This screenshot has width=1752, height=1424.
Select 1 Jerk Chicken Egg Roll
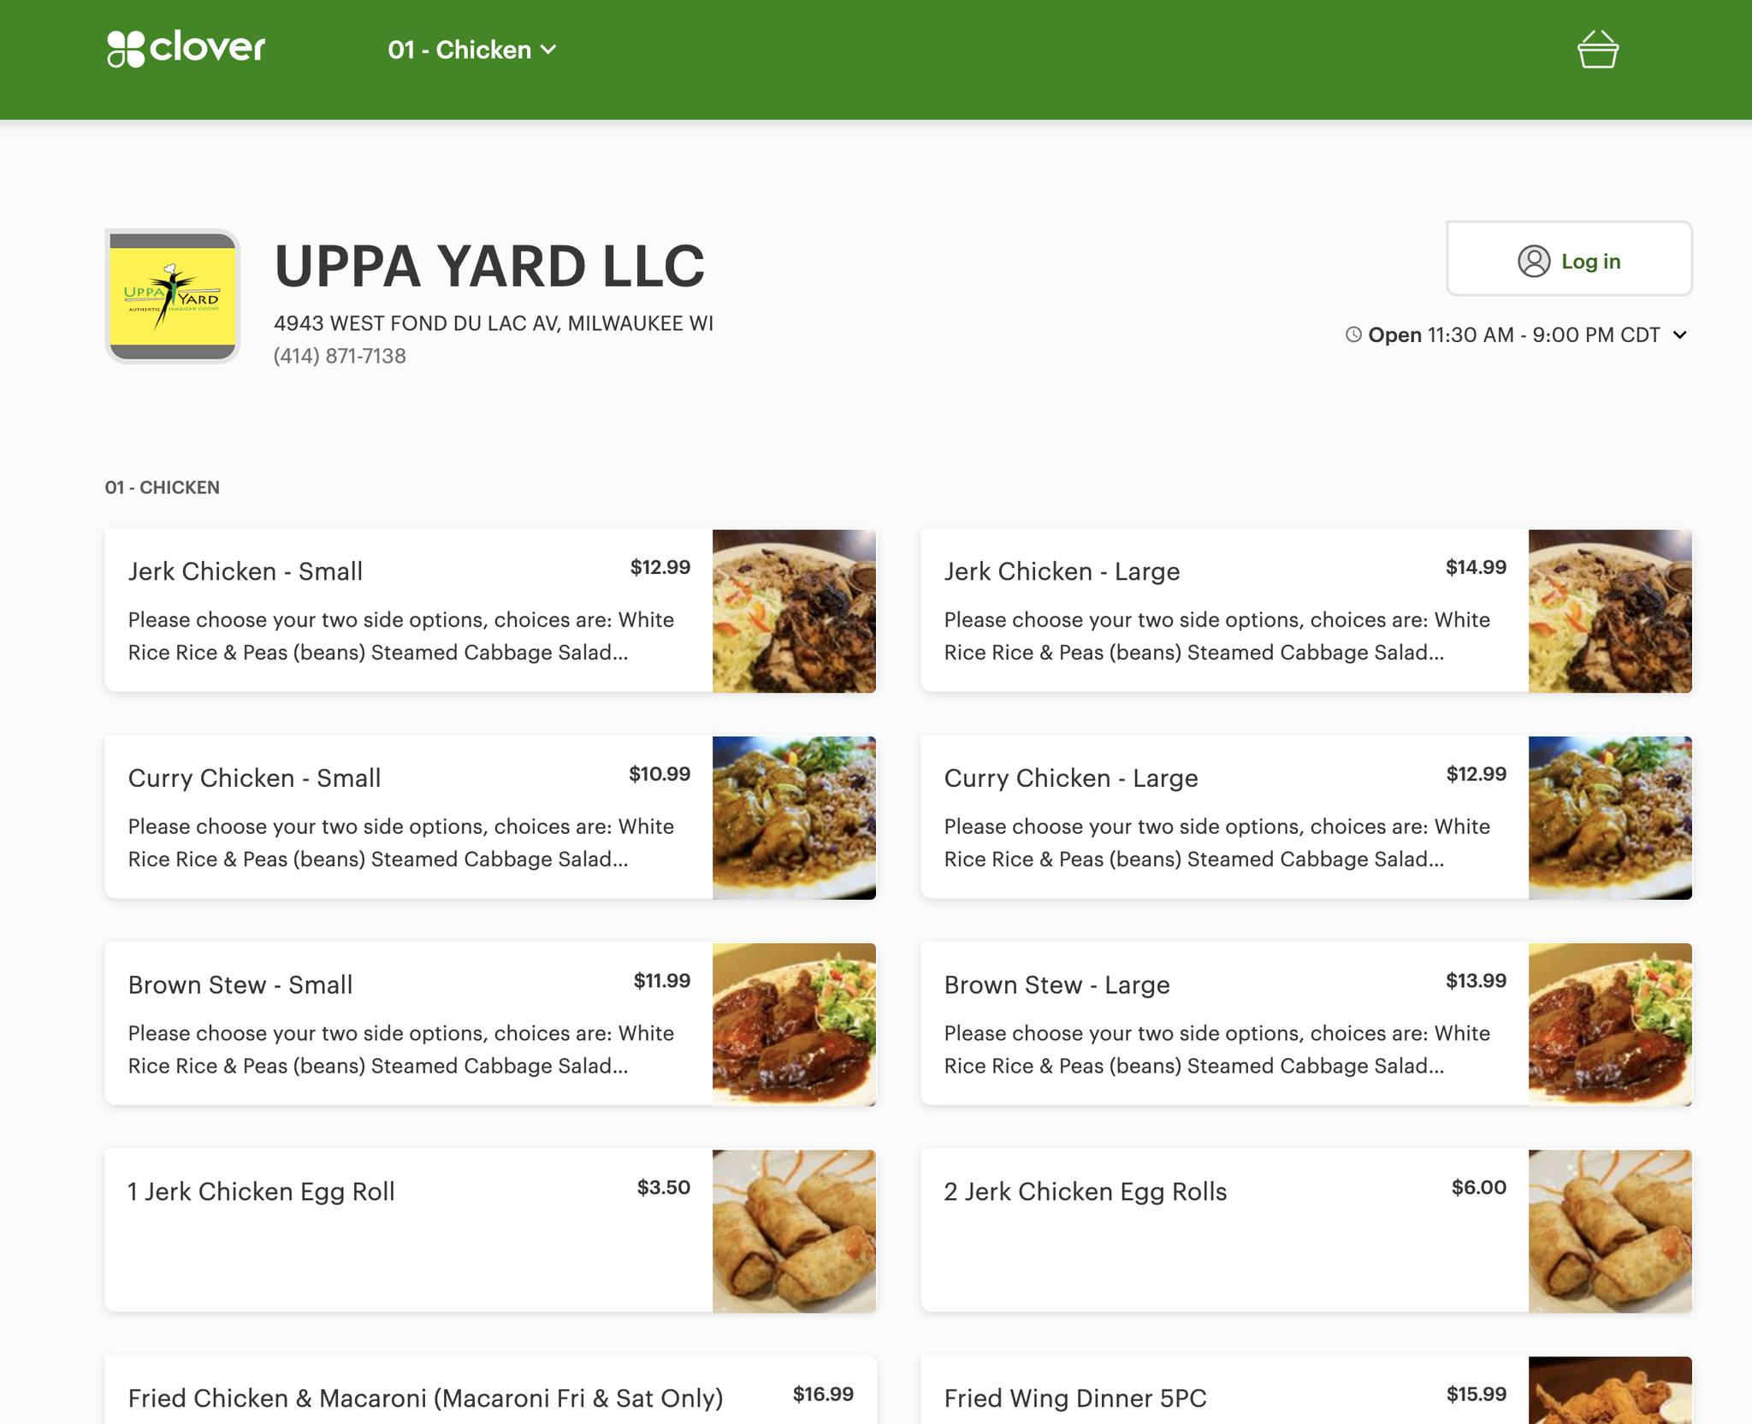click(x=261, y=1191)
